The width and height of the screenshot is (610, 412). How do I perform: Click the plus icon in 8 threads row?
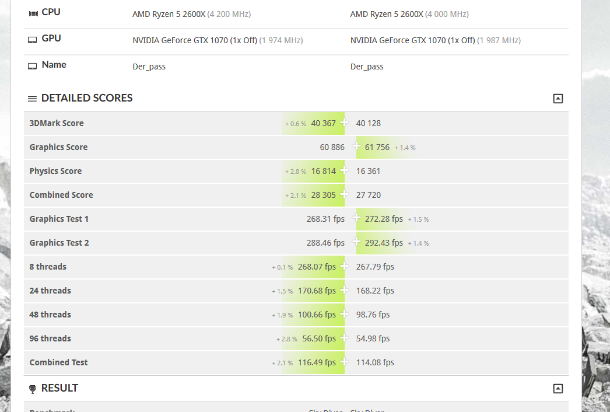coord(344,266)
